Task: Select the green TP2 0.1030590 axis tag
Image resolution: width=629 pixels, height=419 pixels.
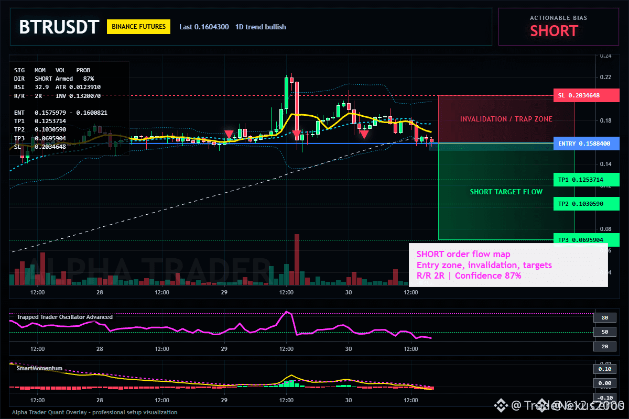Action: coord(586,204)
